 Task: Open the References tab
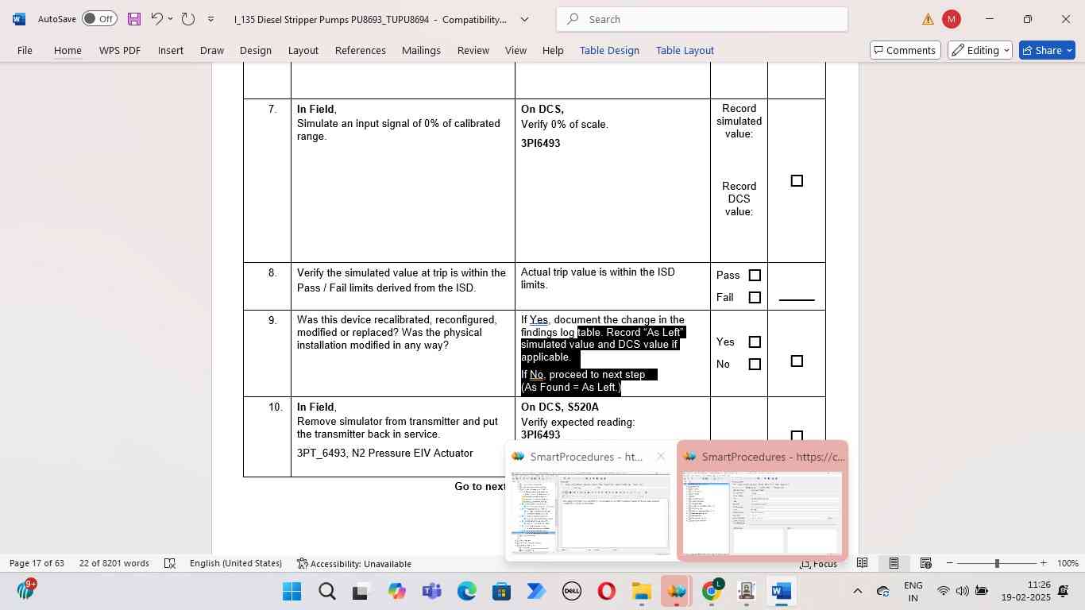tap(361, 50)
